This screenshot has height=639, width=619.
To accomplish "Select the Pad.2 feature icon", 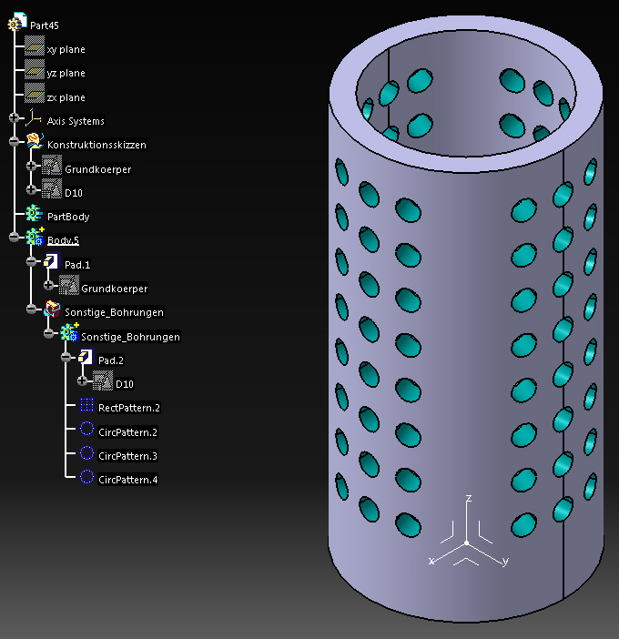I will (86, 357).
